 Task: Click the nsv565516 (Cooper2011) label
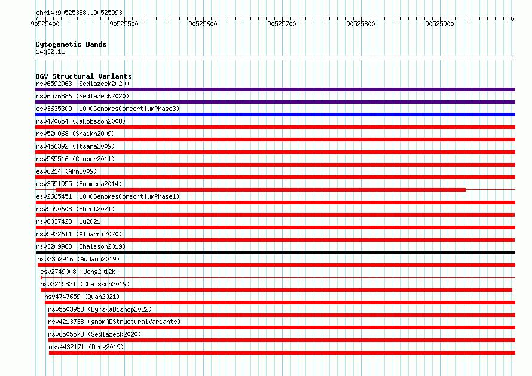[x=75, y=159]
